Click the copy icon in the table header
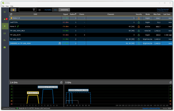 pyautogui.click(x=11, y=14)
